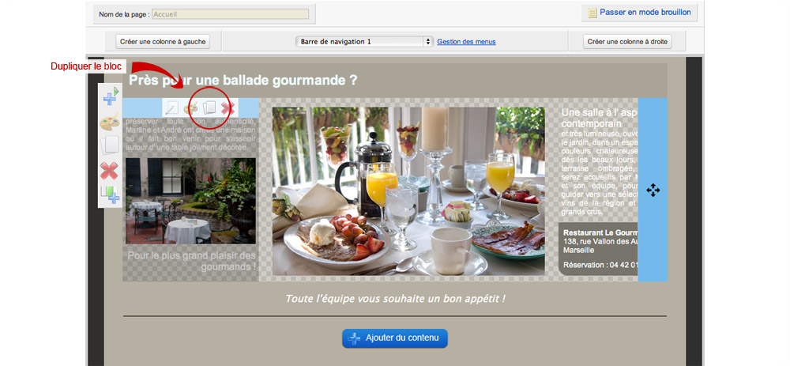Click the blue plus add row icon in the left sidebar
Image resolution: width=790 pixels, height=366 pixels.
coord(111,96)
